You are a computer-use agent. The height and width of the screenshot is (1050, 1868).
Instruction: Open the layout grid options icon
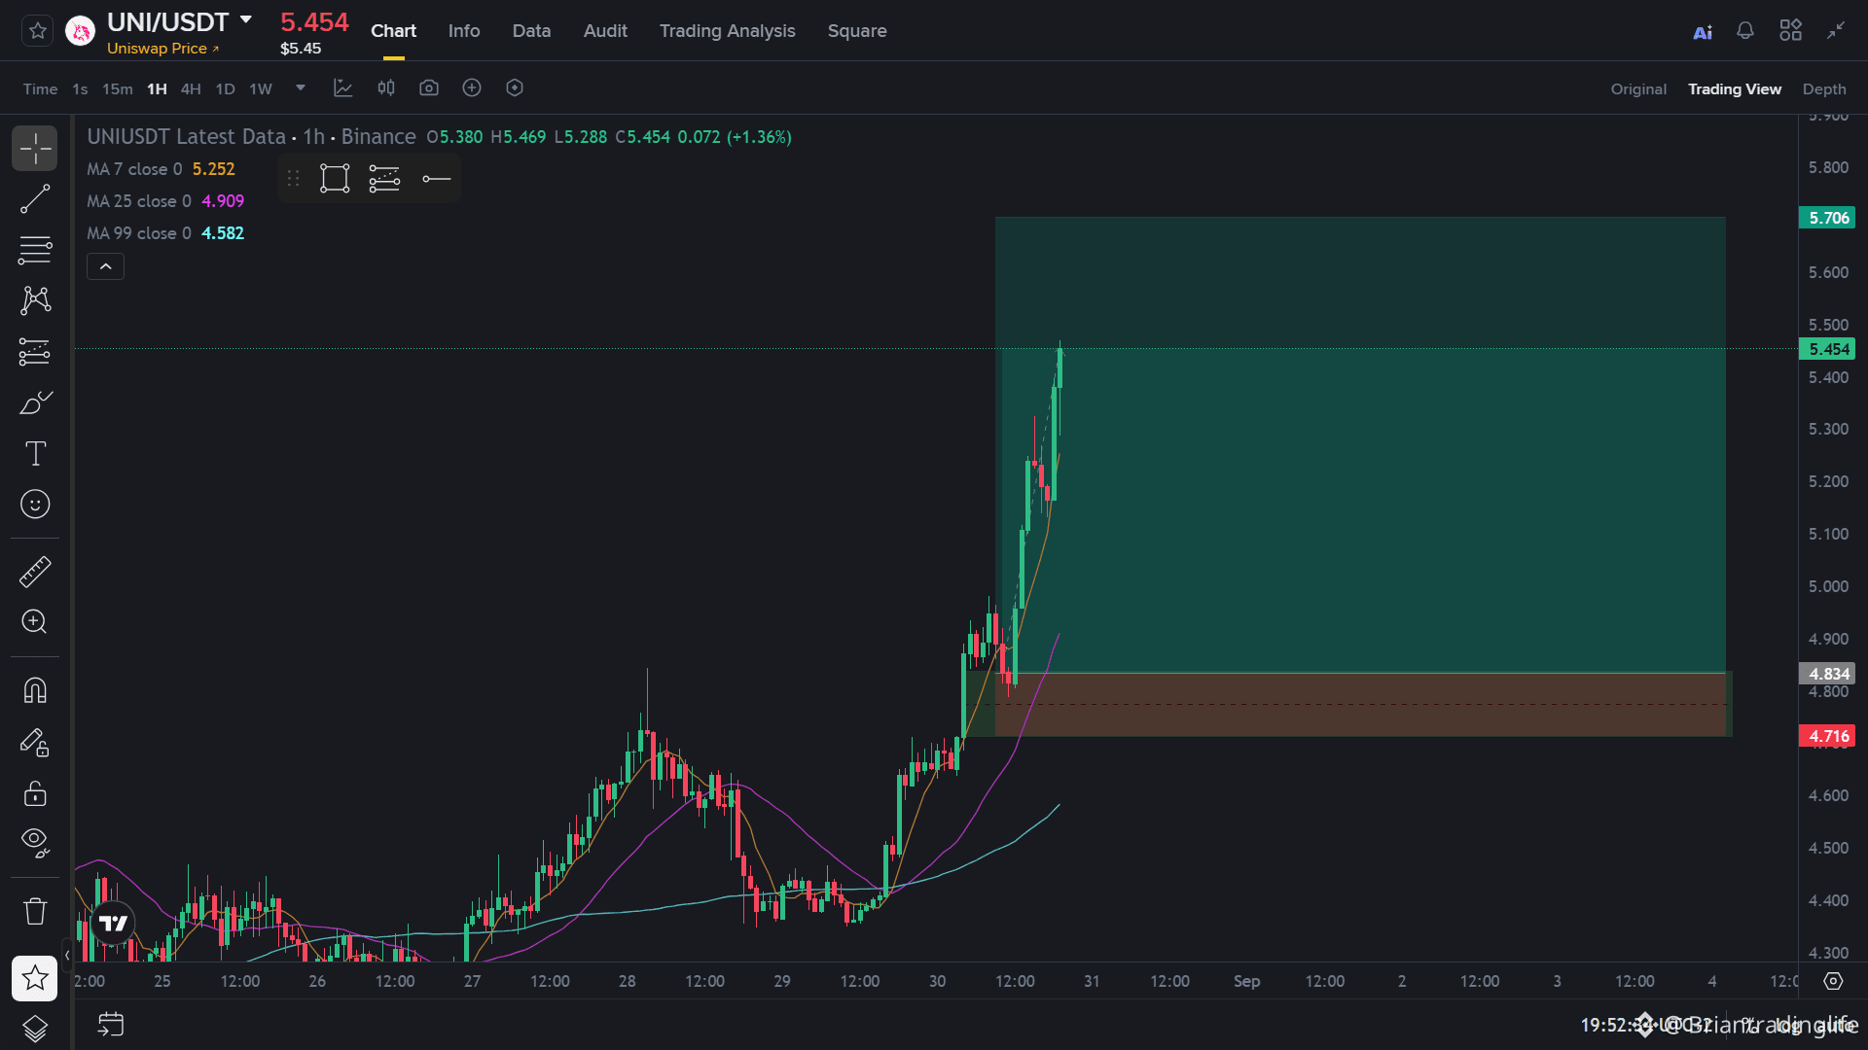tap(1790, 31)
